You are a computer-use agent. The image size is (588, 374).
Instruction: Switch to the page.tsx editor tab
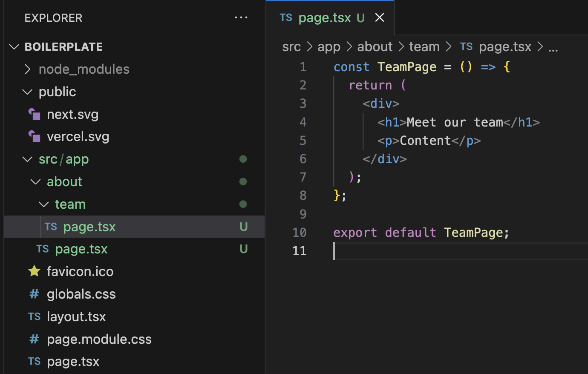325,17
